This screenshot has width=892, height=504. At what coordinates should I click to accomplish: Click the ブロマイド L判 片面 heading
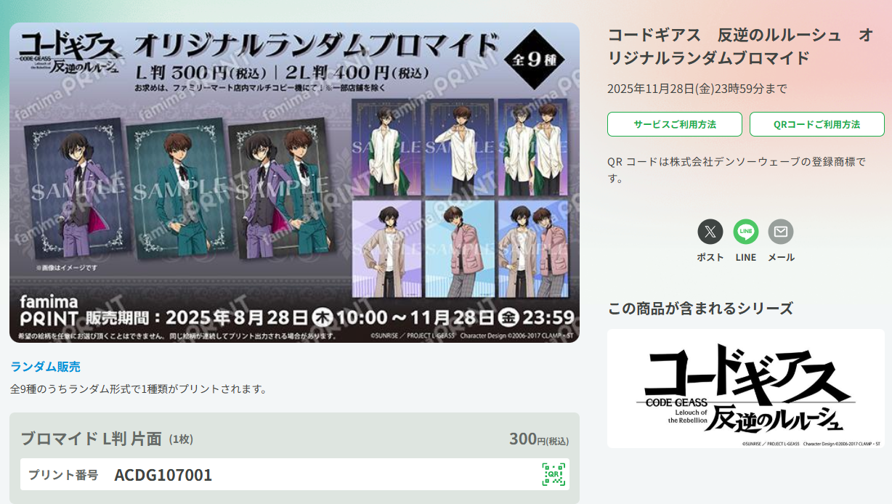[x=91, y=439]
